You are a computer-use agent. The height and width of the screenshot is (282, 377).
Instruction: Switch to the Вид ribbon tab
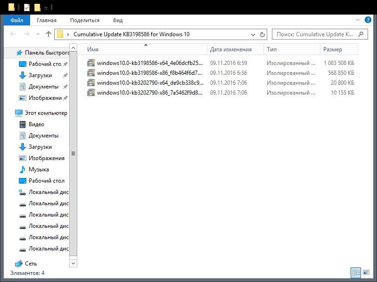coord(118,20)
